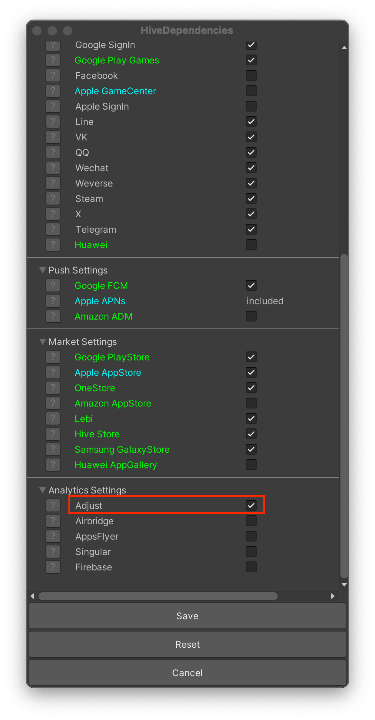Collapse the Push Settings section
Image resolution: width=375 pixels, height=720 pixels.
43,270
